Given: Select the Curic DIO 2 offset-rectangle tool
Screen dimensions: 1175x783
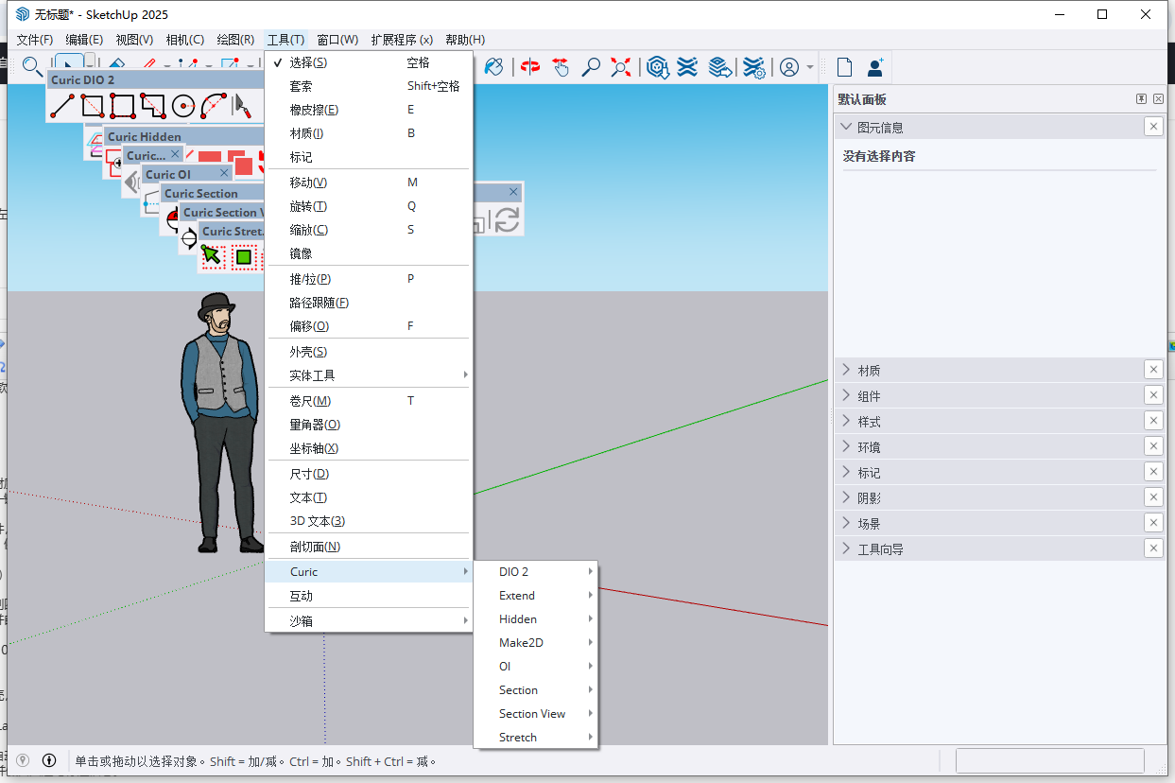Looking at the screenshot, I should pyautogui.click(x=153, y=106).
